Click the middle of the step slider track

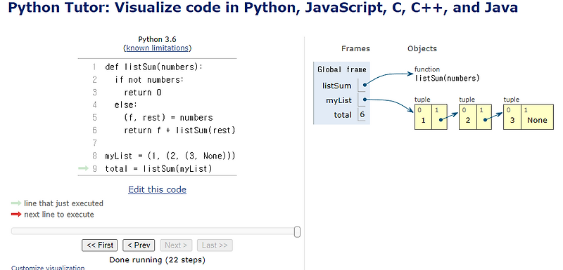pyautogui.click(x=155, y=231)
